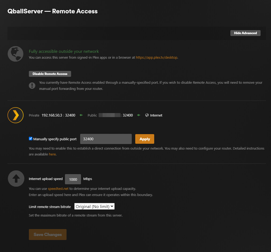Click the public port input field

106,139
